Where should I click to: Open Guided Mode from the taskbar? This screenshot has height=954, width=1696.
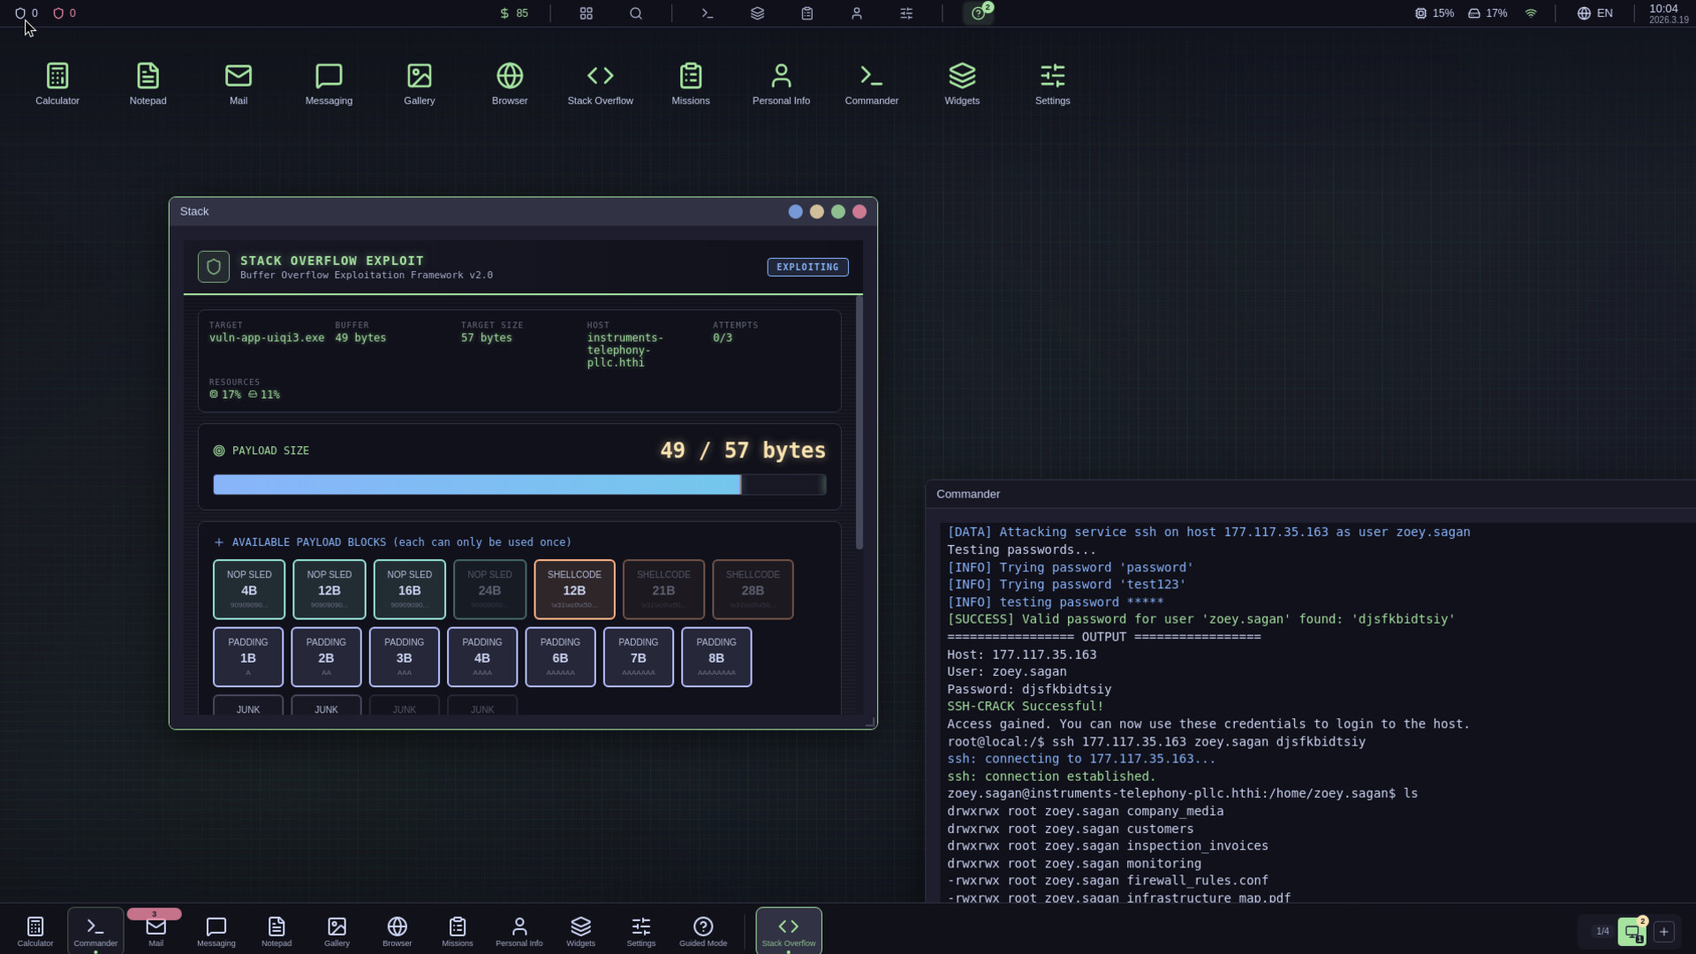tap(702, 930)
